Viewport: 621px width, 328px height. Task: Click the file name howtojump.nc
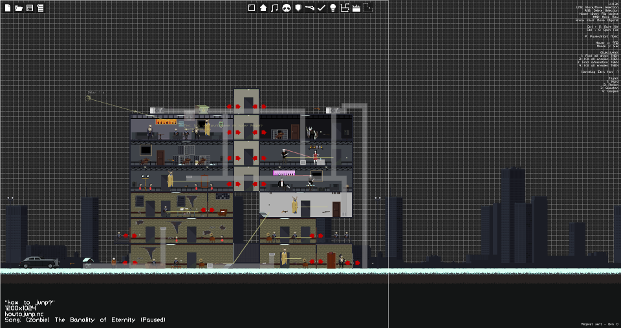click(24, 314)
